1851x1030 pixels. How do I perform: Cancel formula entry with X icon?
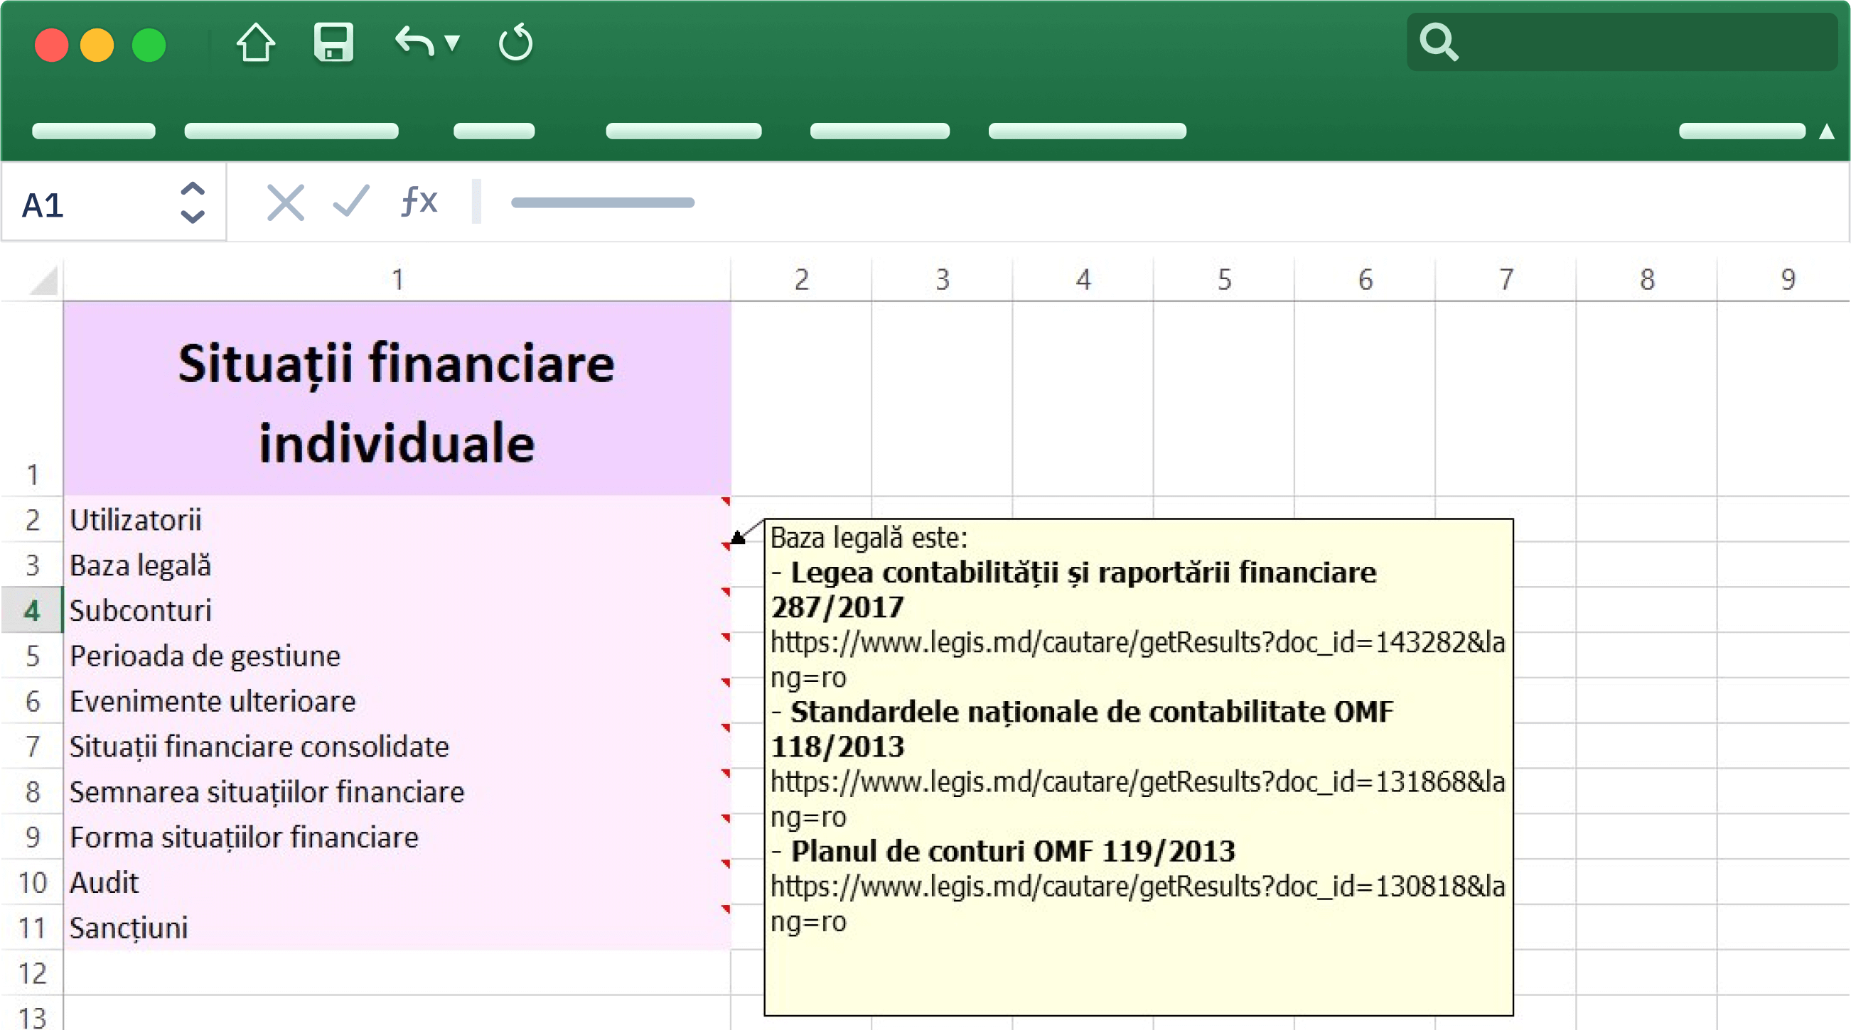pos(285,202)
